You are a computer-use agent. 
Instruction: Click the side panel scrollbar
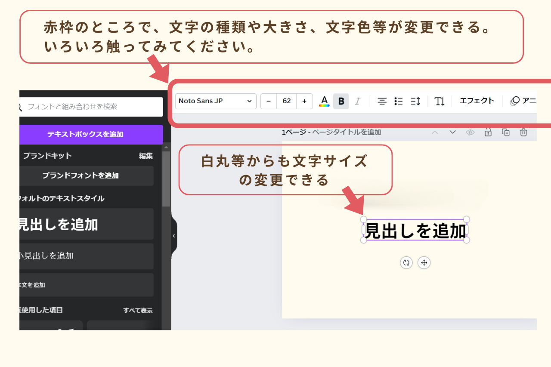[x=166, y=179]
